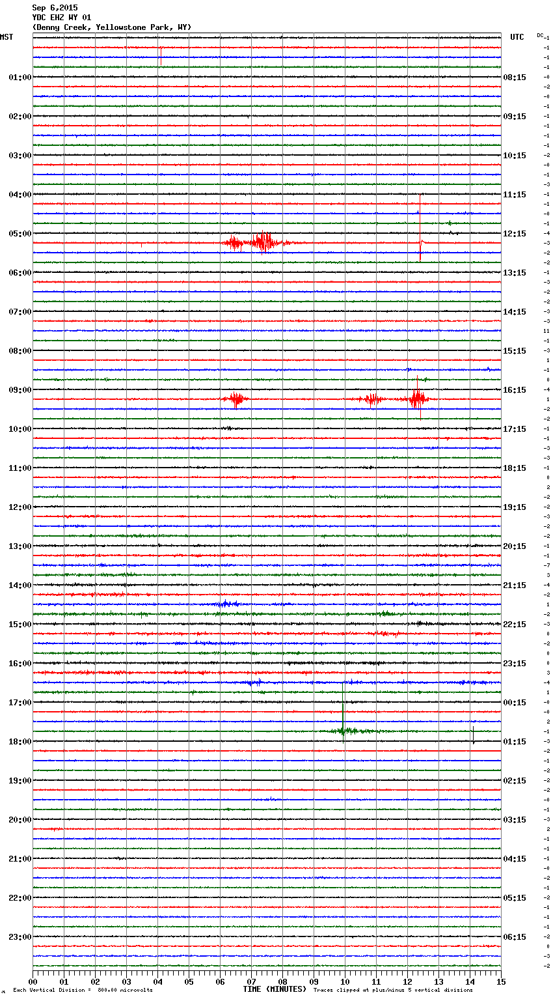Click minute tick "12" on the bottom axis
553x999 pixels.
click(x=407, y=981)
